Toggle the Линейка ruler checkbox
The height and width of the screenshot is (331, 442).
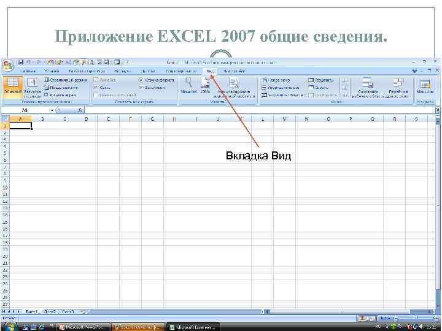[96, 80]
